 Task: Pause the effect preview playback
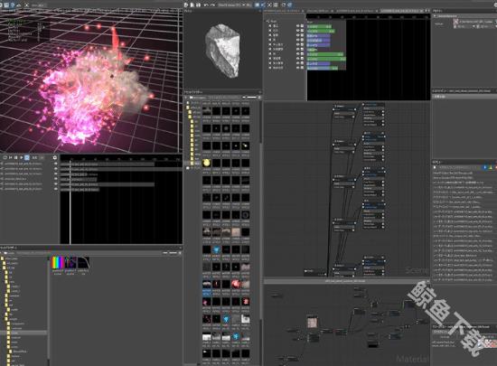tap(16, 157)
